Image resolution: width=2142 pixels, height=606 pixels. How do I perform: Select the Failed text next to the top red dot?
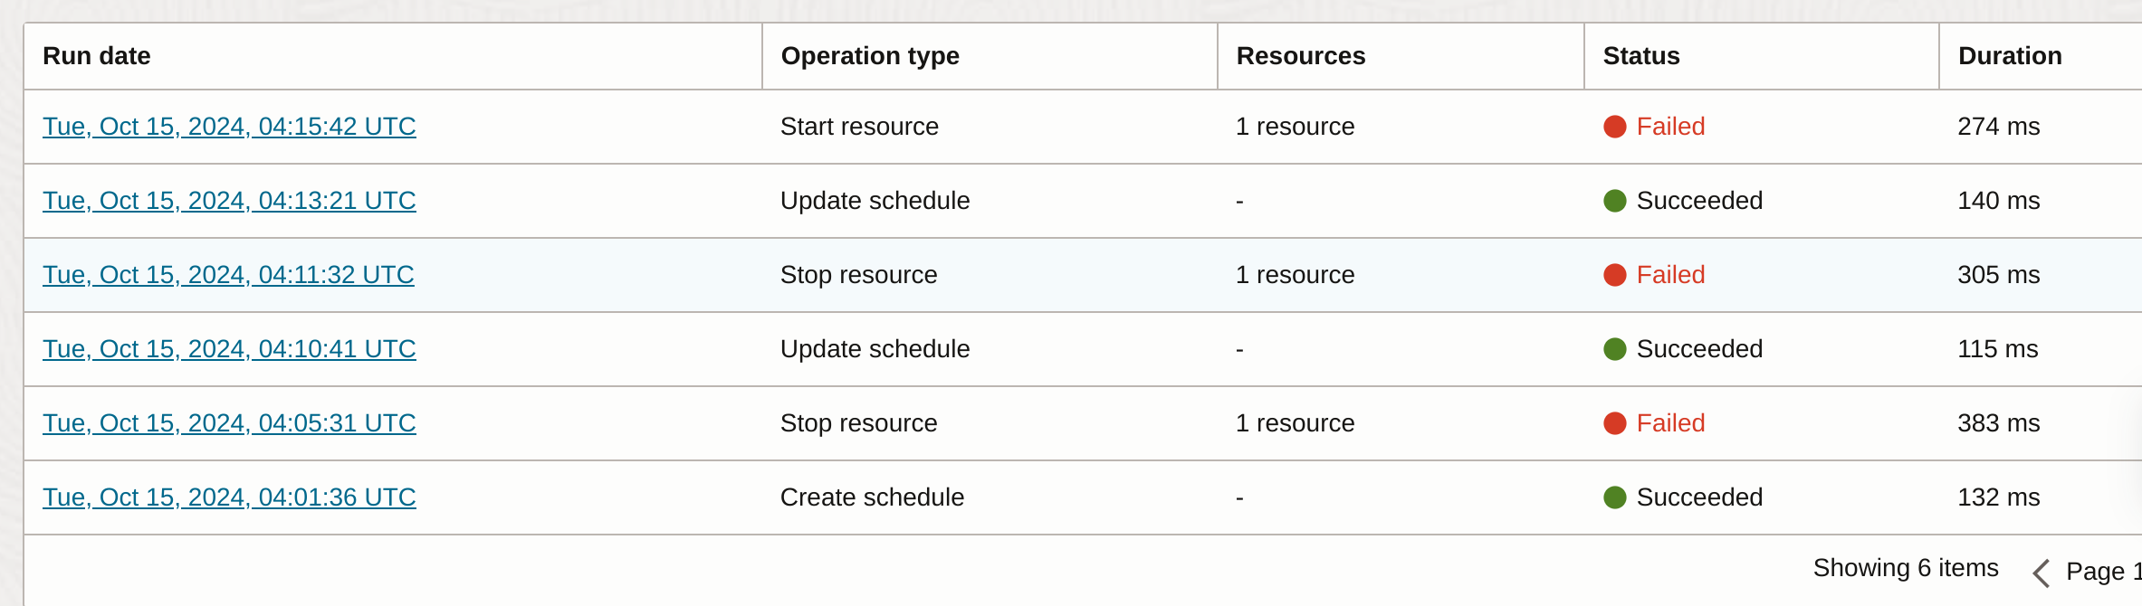pos(1669,127)
